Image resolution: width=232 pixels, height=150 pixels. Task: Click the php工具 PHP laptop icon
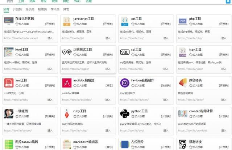(183, 21)
